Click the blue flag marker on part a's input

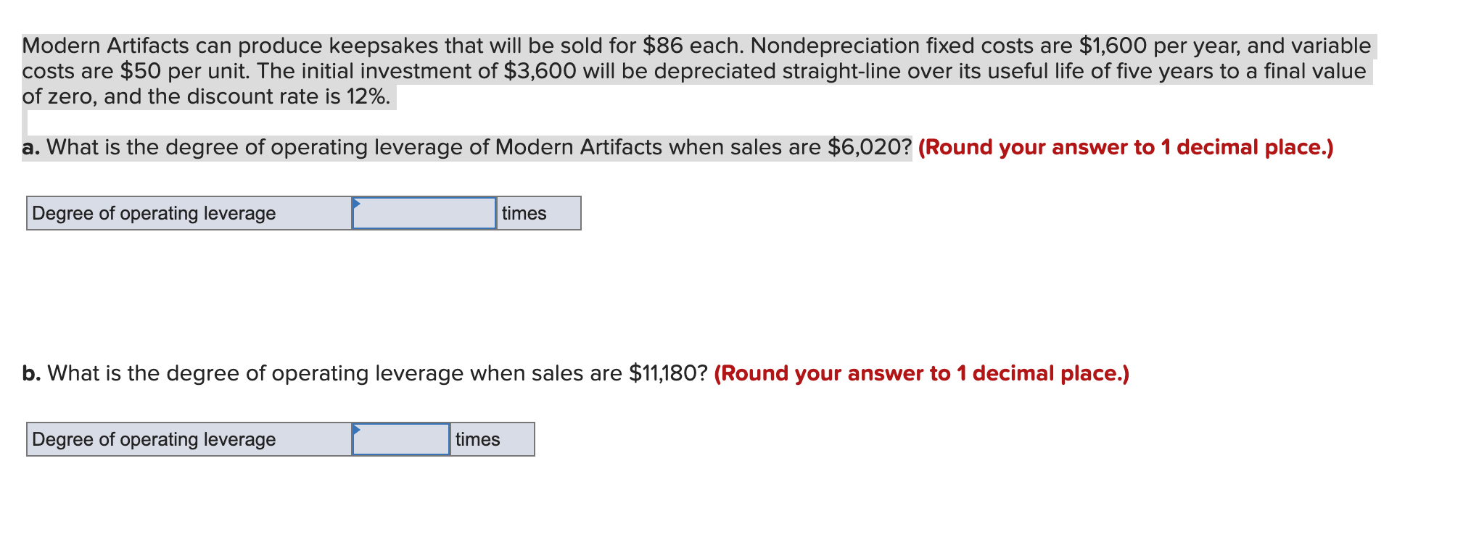coord(355,204)
